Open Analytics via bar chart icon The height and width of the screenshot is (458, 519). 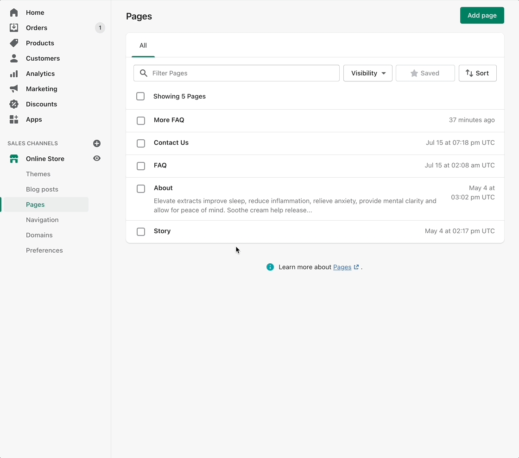(x=14, y=74)
